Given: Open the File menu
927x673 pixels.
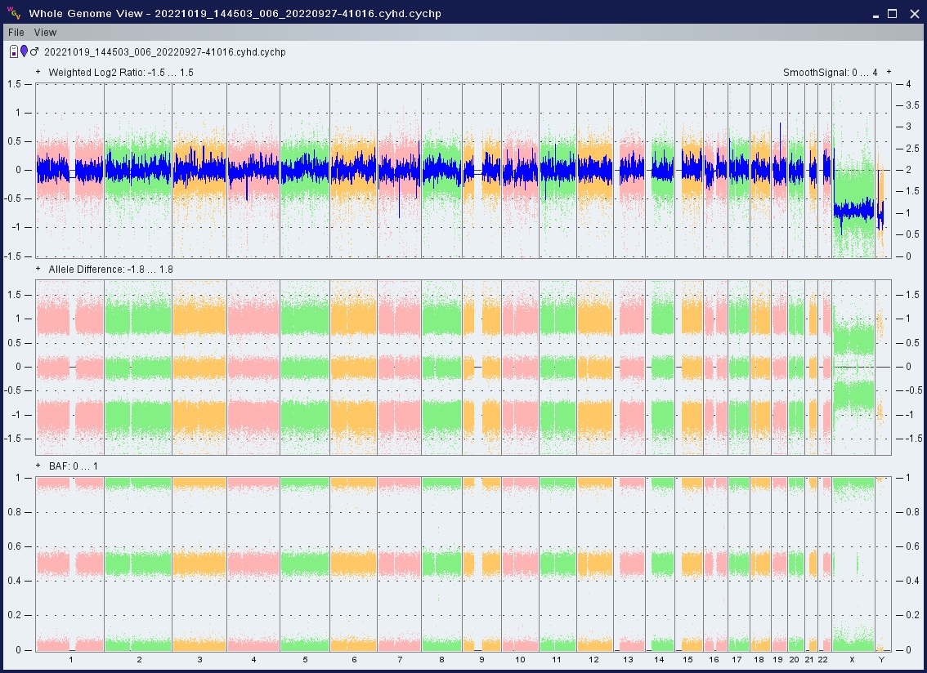Looking at the screenshot, I should coord(16,33).
